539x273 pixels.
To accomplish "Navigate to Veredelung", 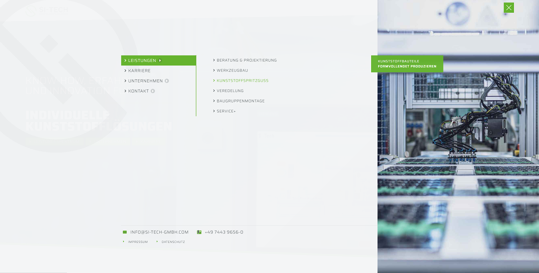I will coord(230,91).
